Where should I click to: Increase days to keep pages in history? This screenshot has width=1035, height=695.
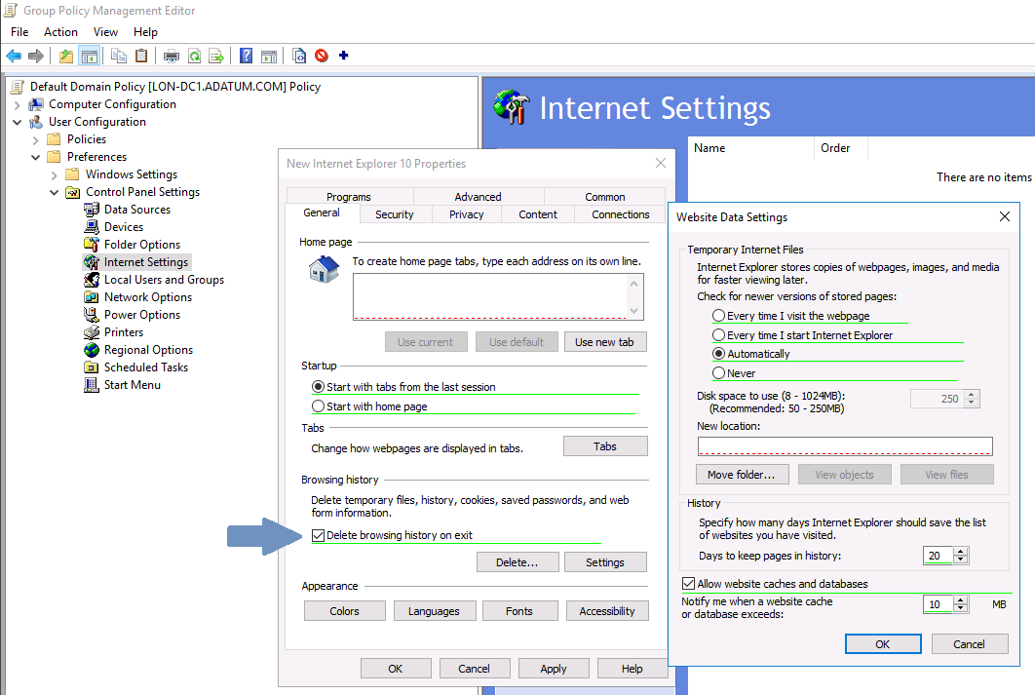point(961,550)
